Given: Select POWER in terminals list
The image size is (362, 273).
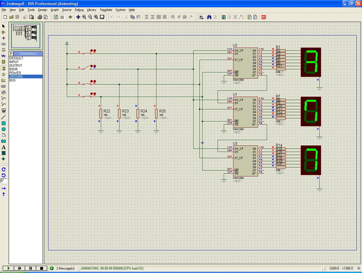Looking at the screenshot, I should (x=15, y=73).
